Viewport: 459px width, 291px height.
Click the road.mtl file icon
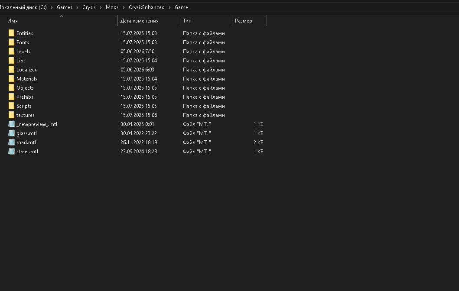(11, 142)
